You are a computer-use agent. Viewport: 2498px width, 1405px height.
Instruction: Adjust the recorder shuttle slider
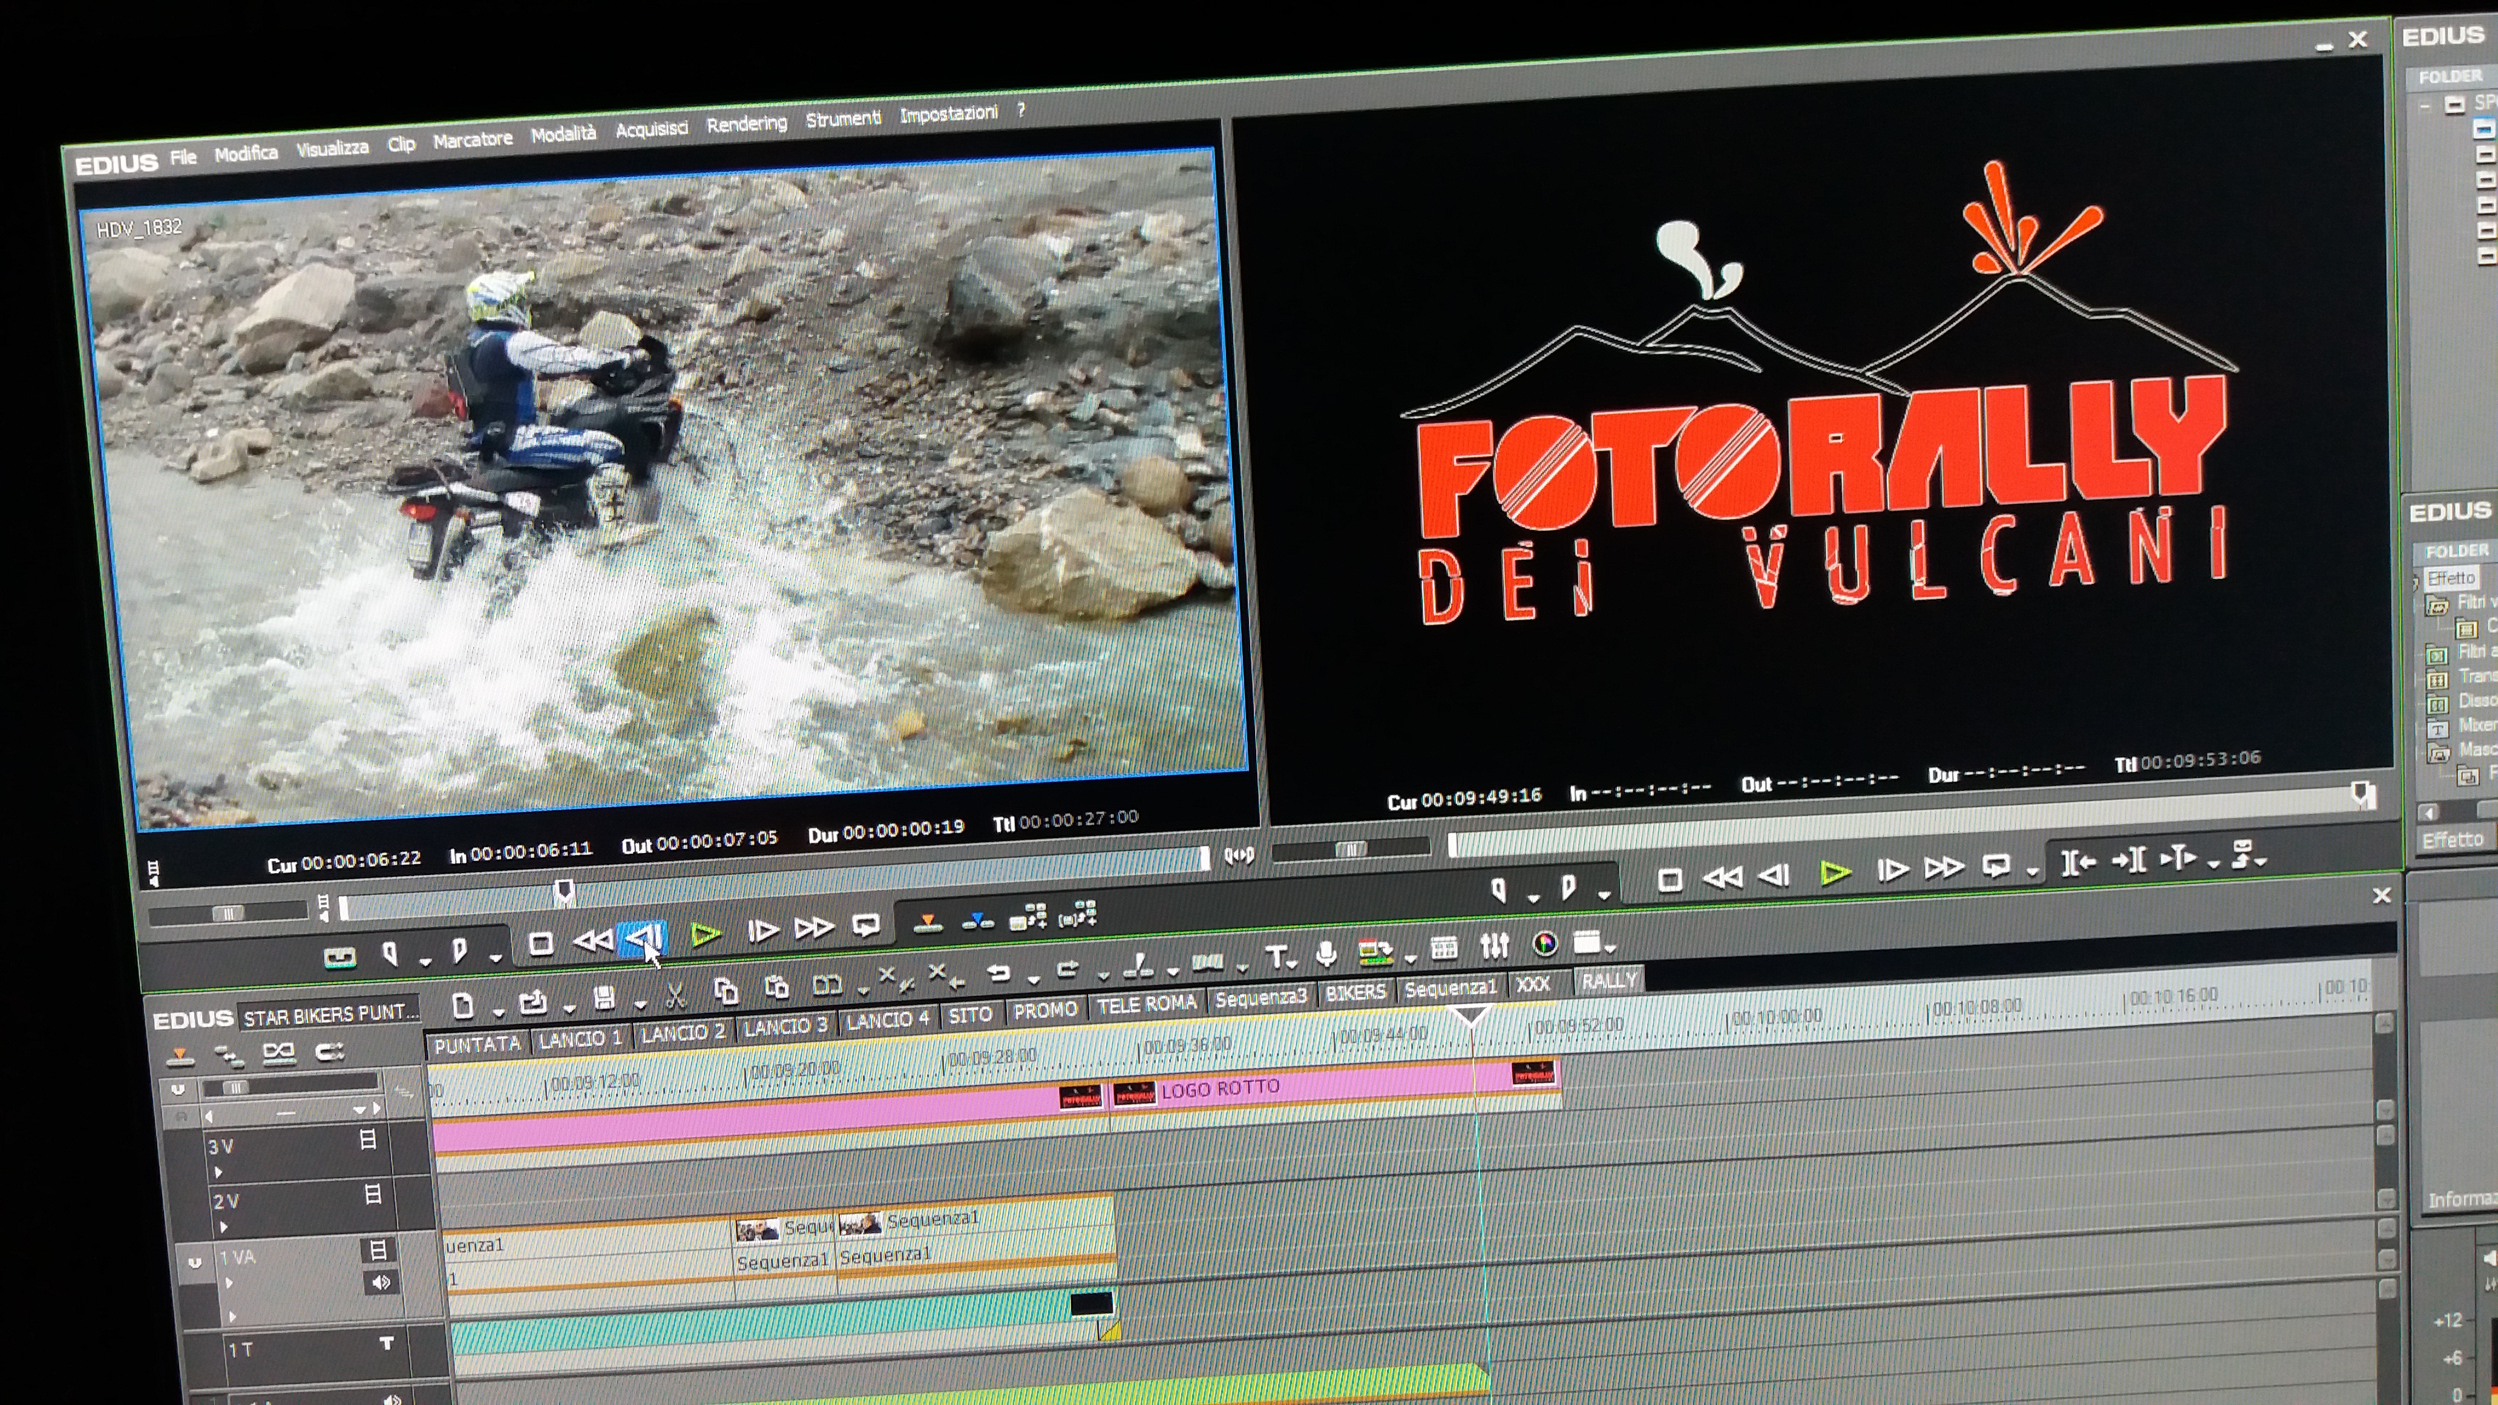[x=1351, y=850]
